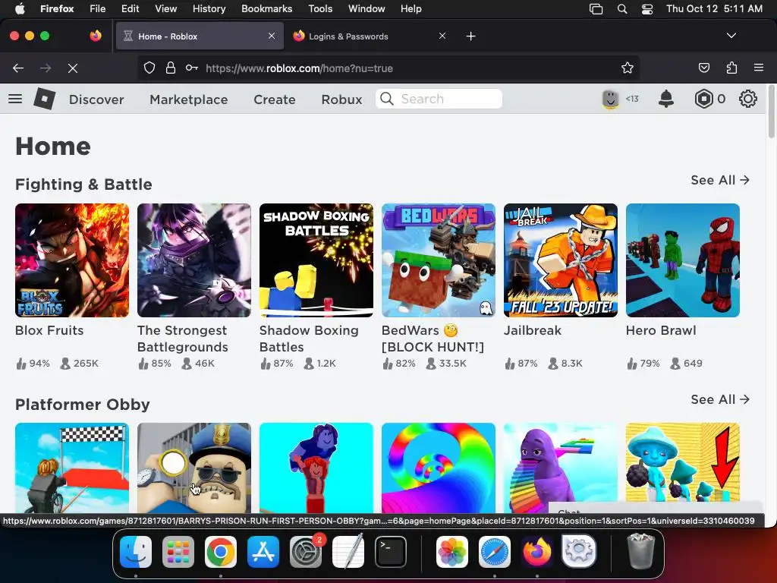The height and width of the screenshot is (583, 777).
Task: Open the avatar profile icon
Action: pos(611,99)
